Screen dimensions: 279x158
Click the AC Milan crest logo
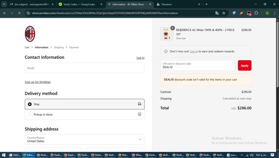pos(30,34)
